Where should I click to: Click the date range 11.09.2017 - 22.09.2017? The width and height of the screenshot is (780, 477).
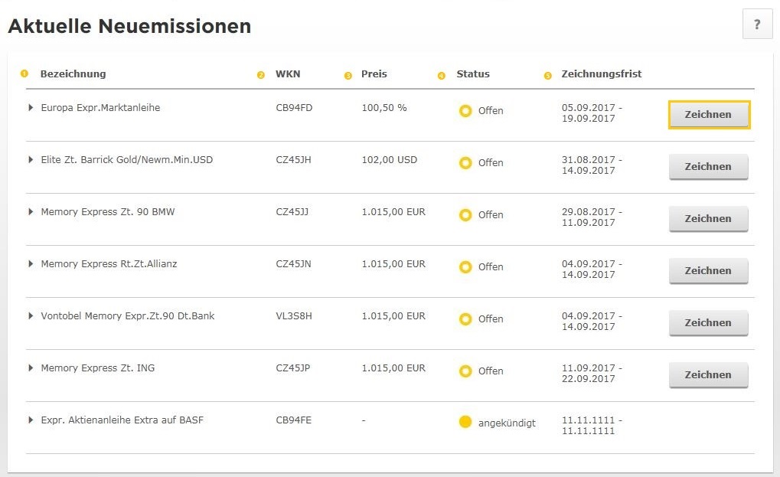(592, 373)
